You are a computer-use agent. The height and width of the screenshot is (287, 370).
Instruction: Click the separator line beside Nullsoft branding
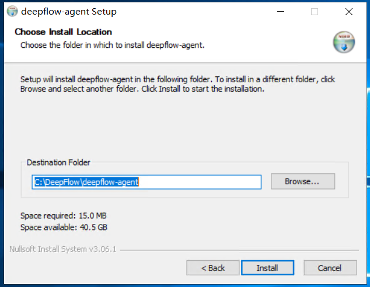point(238,250)
